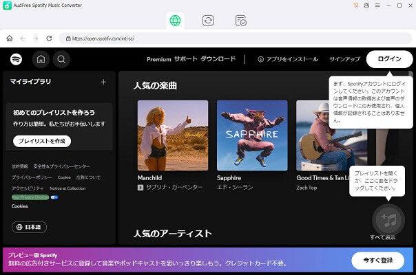Switch to the globe web browser tab
The height and width of the screenshot is (275, 416).
click(175, 21)
